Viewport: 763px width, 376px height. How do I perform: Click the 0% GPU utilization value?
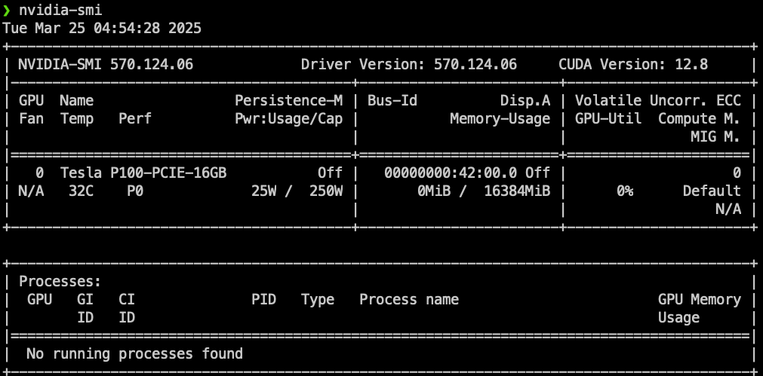click(626, 191)
